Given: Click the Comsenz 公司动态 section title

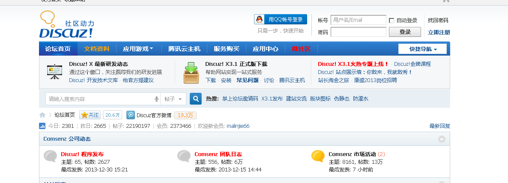Looking at the screenshot, I should click(67, 139).
